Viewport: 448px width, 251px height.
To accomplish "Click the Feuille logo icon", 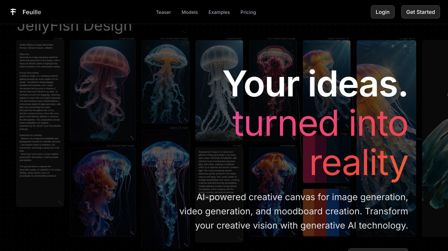I will click(13, 12).
